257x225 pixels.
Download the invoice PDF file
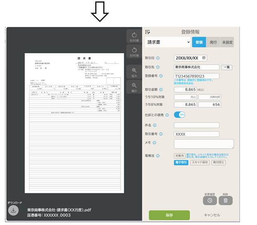coord(13,210)
